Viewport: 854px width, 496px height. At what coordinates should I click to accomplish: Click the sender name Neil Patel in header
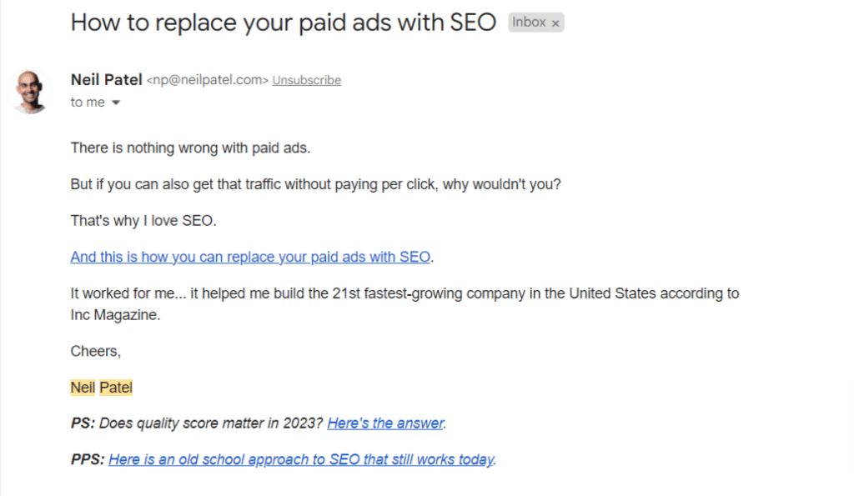[x=107, y=80]
